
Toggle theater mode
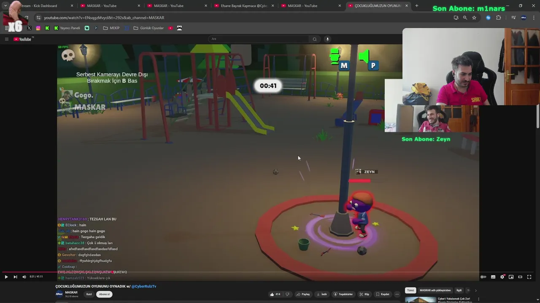(520, 277)
